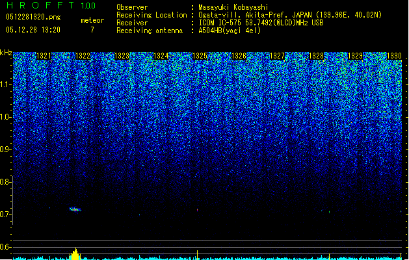Click the 0.9 kHz axis label
This screenshot has height=260, width=409.
click(6, 149)
